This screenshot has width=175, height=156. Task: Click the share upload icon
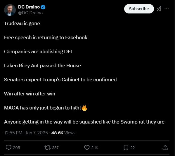(x=165, y=148)
